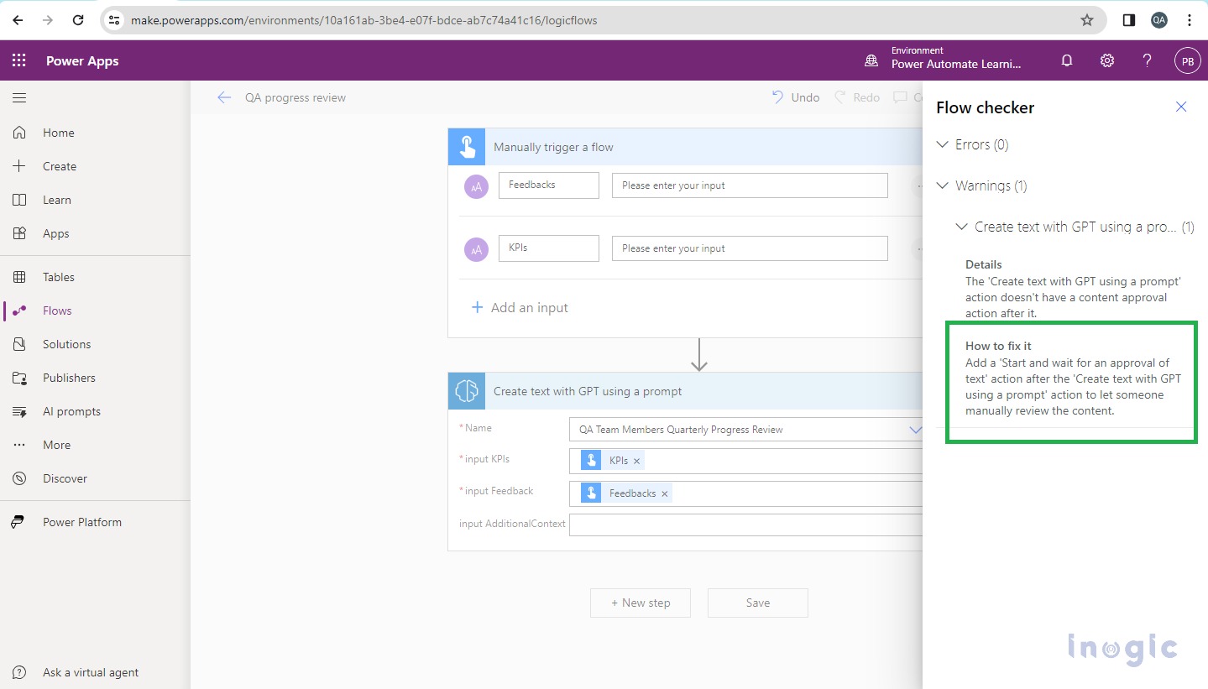Click the Feedbacks input name field

click(x=548, y=185)
